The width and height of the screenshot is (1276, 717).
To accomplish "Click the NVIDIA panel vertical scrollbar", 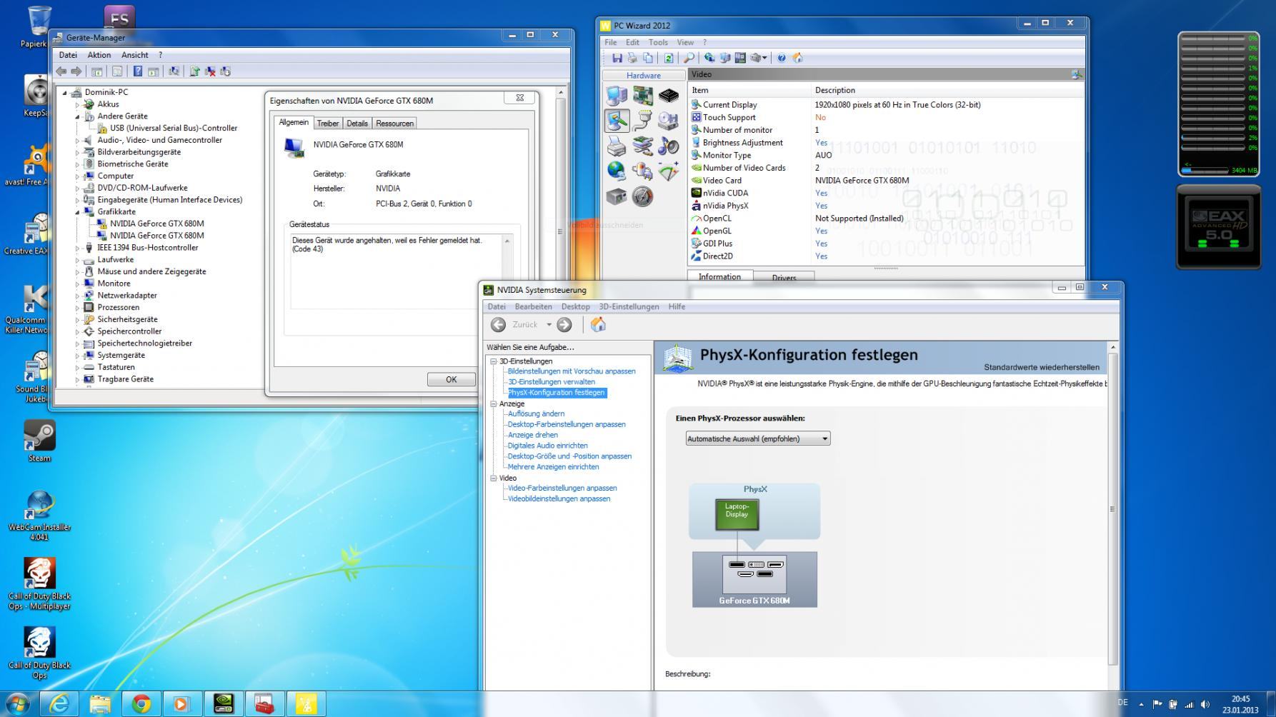I will pyautogui.click(x=1112, y=508).
